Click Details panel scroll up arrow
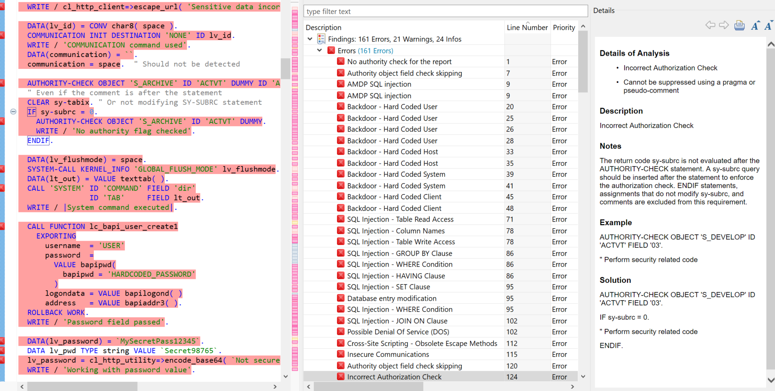 point(771,44)
